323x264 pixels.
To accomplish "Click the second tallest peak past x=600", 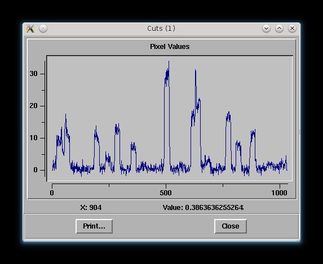I will [195, 70].
